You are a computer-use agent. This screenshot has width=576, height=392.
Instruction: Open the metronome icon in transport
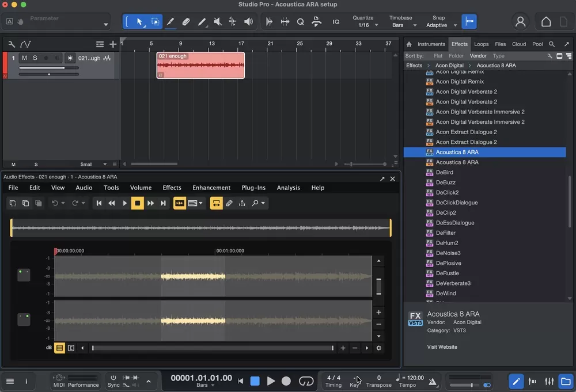(433, 382)
